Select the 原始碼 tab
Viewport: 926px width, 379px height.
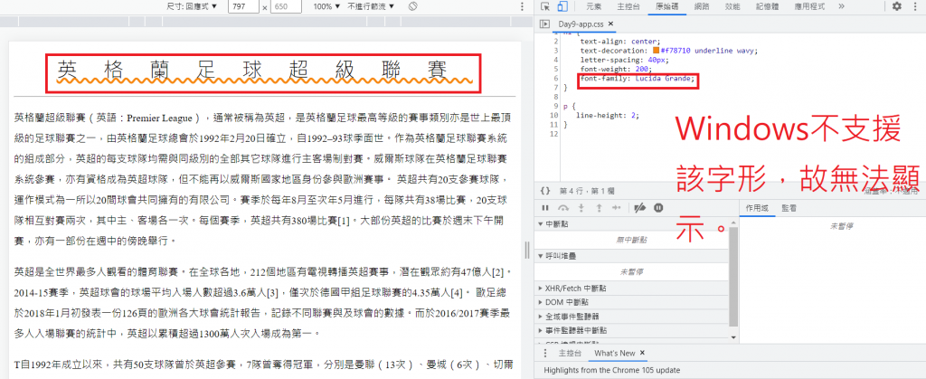coord(666,6)
